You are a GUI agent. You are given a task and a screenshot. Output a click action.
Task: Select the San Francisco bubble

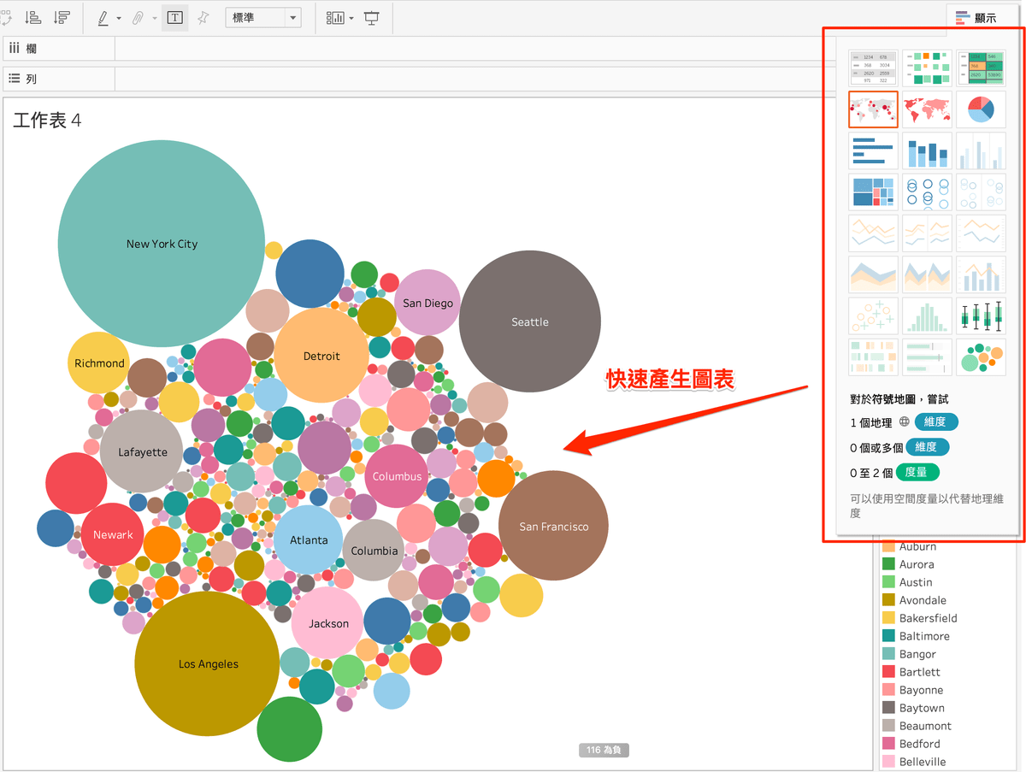coord(553,526)
